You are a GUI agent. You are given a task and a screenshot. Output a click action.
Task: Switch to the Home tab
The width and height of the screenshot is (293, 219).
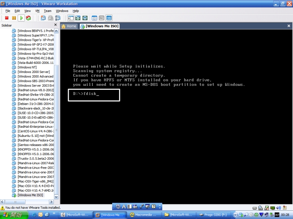point(69,26)
